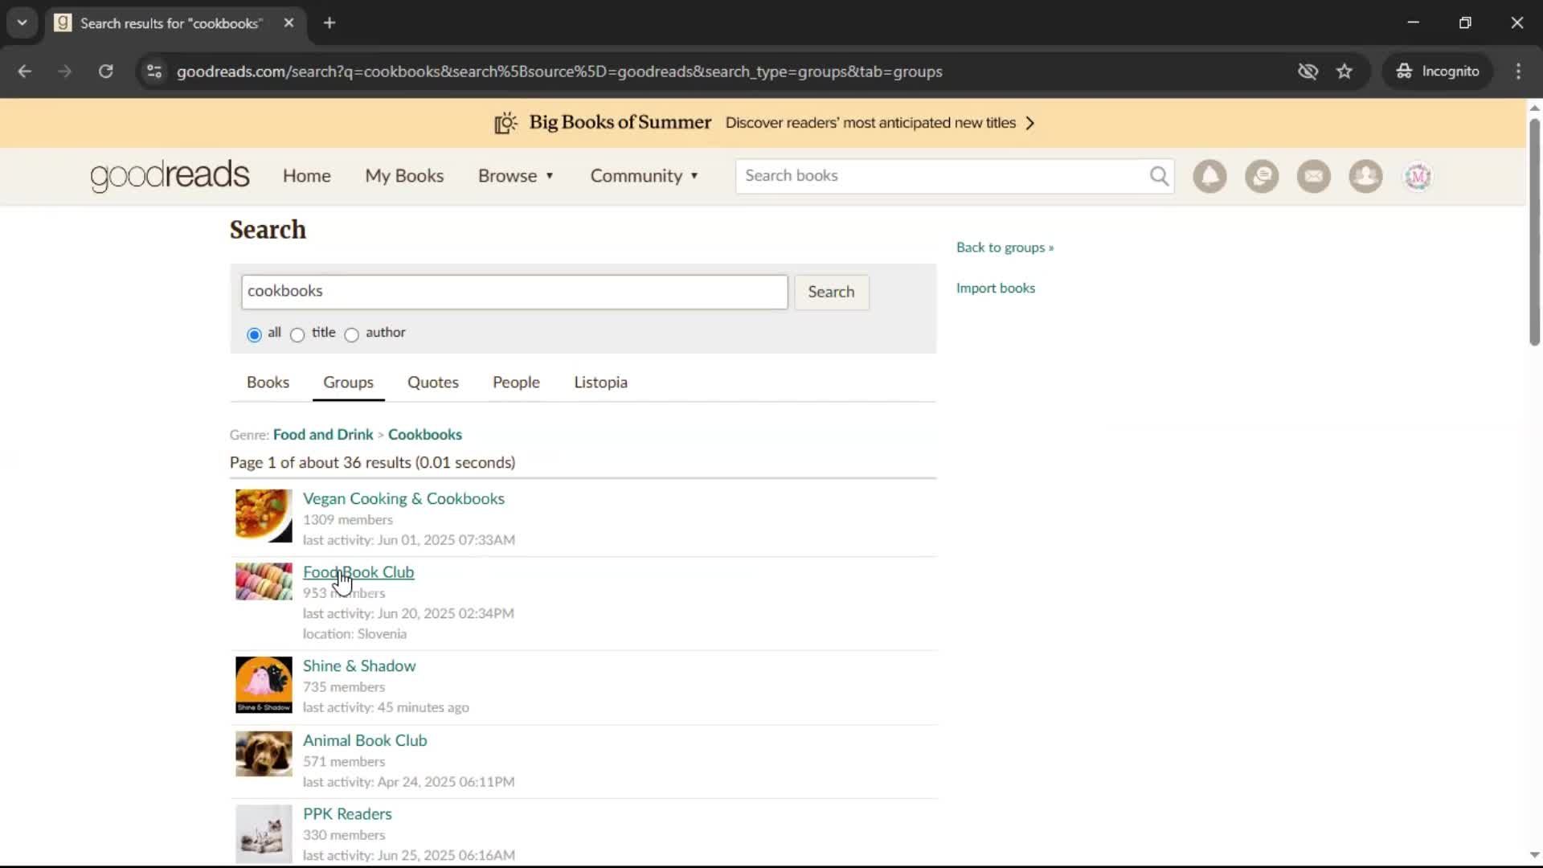1543x868 pixels.
Task: Open the Vegan Cooking & Cookbooks group
Action: 403,499
